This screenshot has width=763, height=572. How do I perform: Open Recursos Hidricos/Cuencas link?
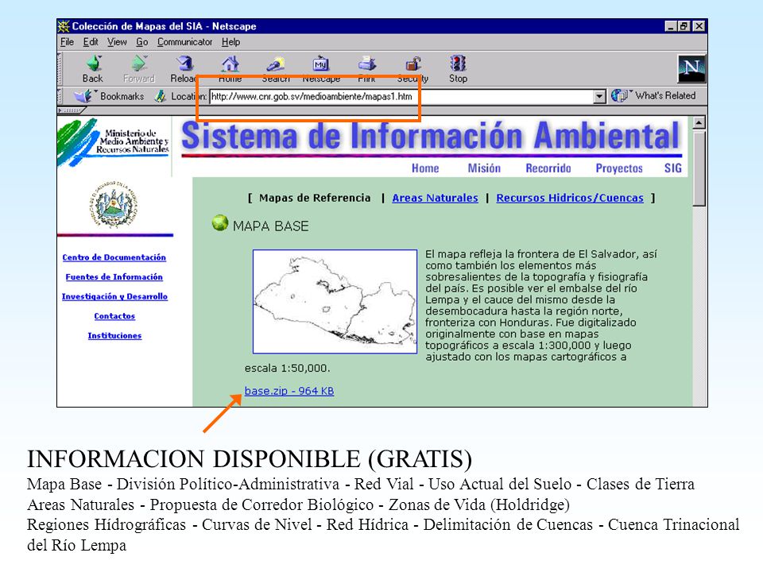point(570,198)
